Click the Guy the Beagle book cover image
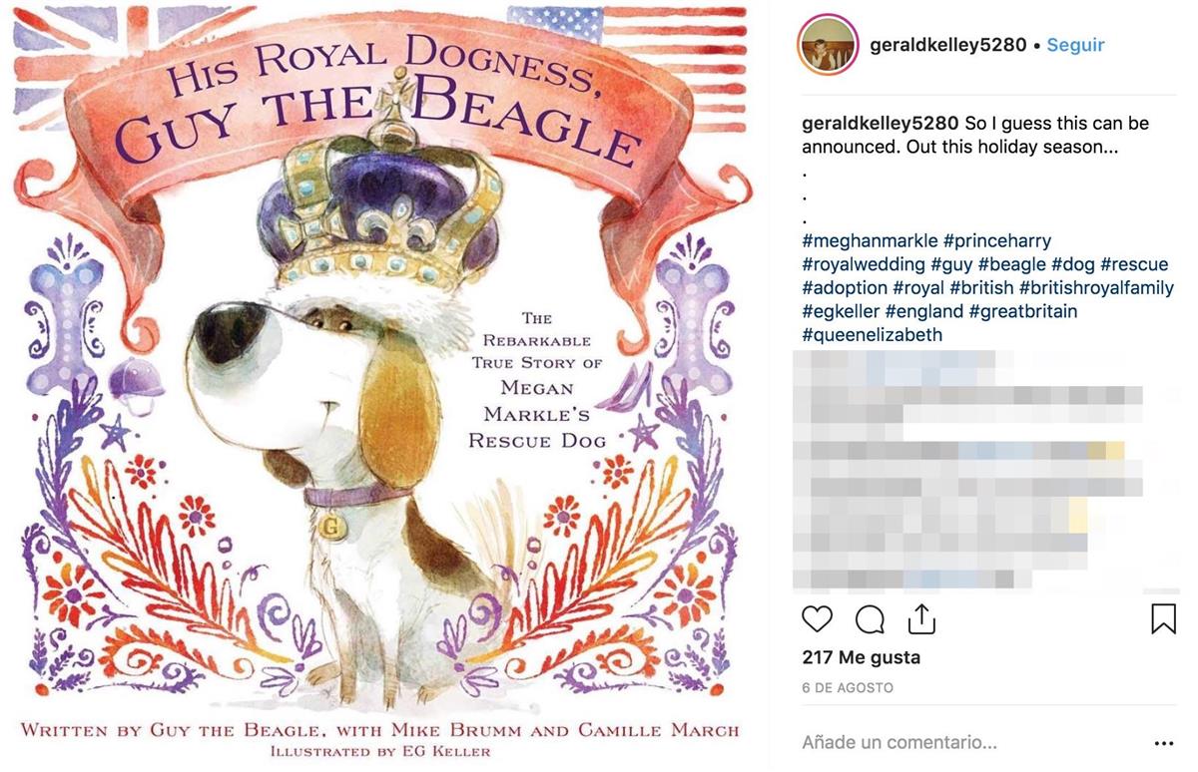Screen dimensions: 1198x772 click(x=384, y=386)
